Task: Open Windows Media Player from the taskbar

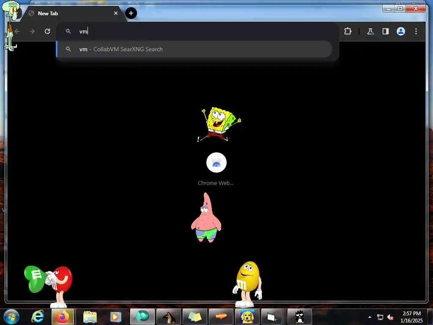Action: (116, 317)
